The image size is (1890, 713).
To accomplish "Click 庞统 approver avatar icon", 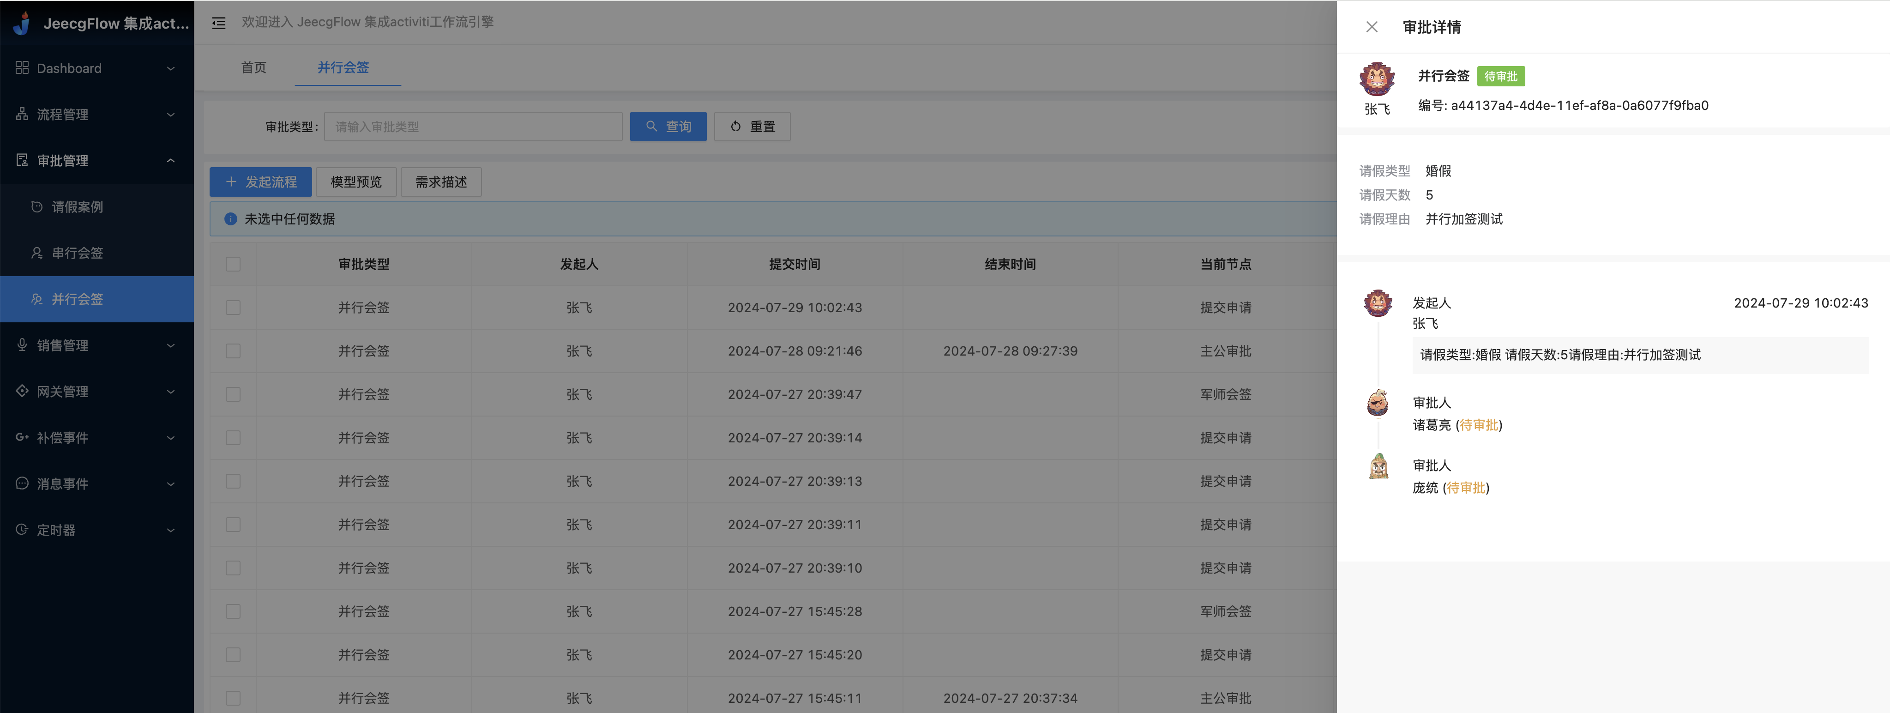I will [1378, 466].
